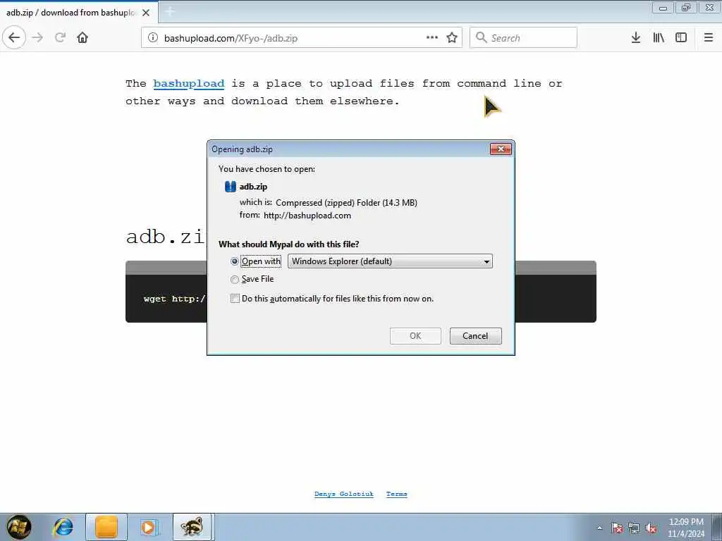Viewport: 722px width, 541px height.
Task: Select the Open with radio option
Action: click(234, 261)
